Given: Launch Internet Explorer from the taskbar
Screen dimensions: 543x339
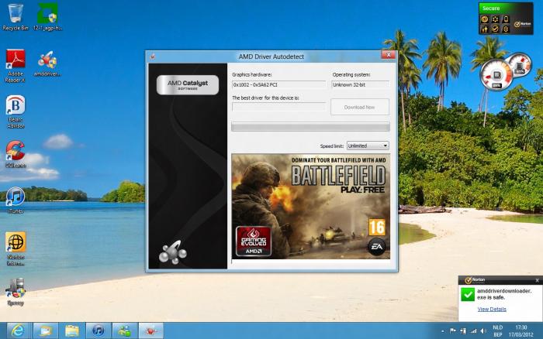Looking at the screenshot, I should point(19,330).
